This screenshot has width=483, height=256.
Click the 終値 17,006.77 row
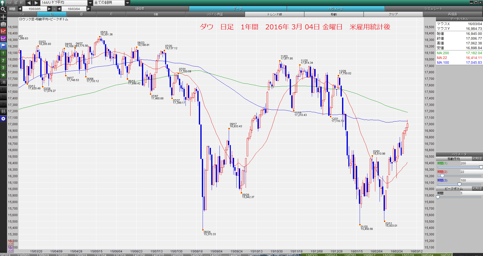pos(459,38)
